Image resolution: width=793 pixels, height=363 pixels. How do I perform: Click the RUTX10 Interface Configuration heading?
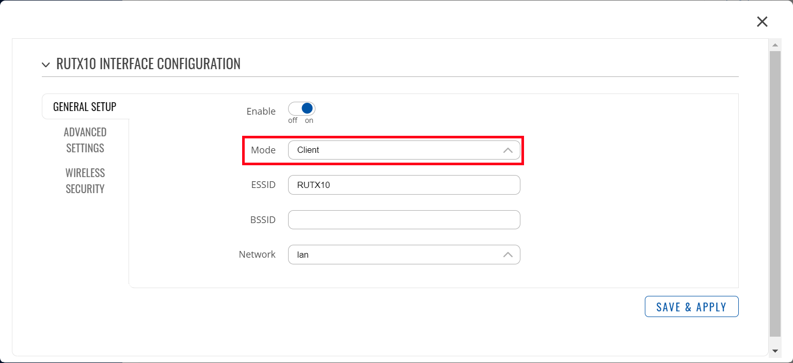pos(148,64)
